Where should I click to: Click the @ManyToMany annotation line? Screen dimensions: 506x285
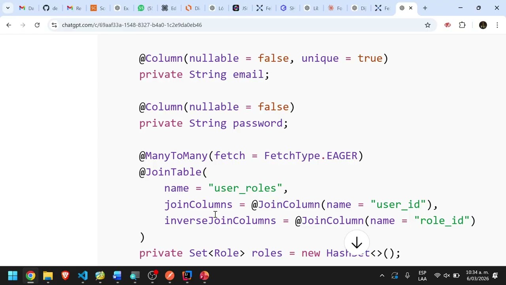[x=251, y=156]
